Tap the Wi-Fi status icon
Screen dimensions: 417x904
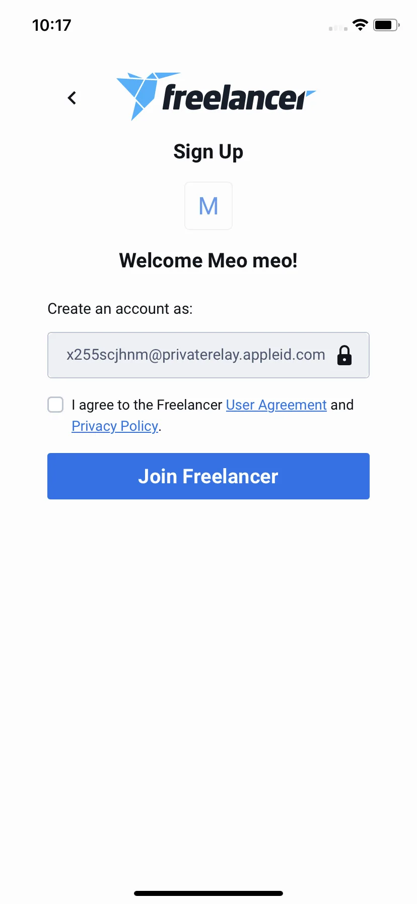(x=360, y=25)
